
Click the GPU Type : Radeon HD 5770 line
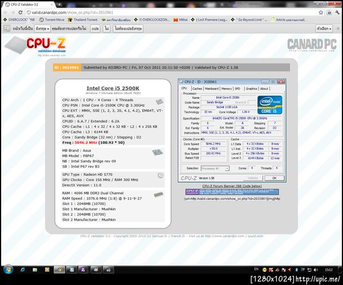coord(87,174)
